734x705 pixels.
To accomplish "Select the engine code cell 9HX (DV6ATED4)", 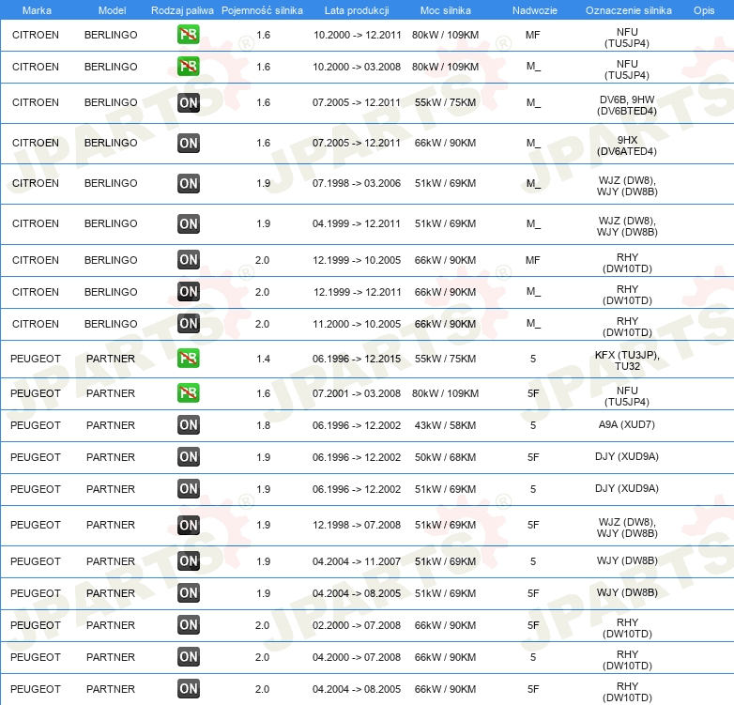I will click(x=627, y=146).
